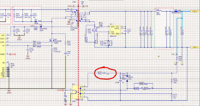The width and height of the screenshot is (200, 106).
Task: Select resistor R151
Action: 86,31
